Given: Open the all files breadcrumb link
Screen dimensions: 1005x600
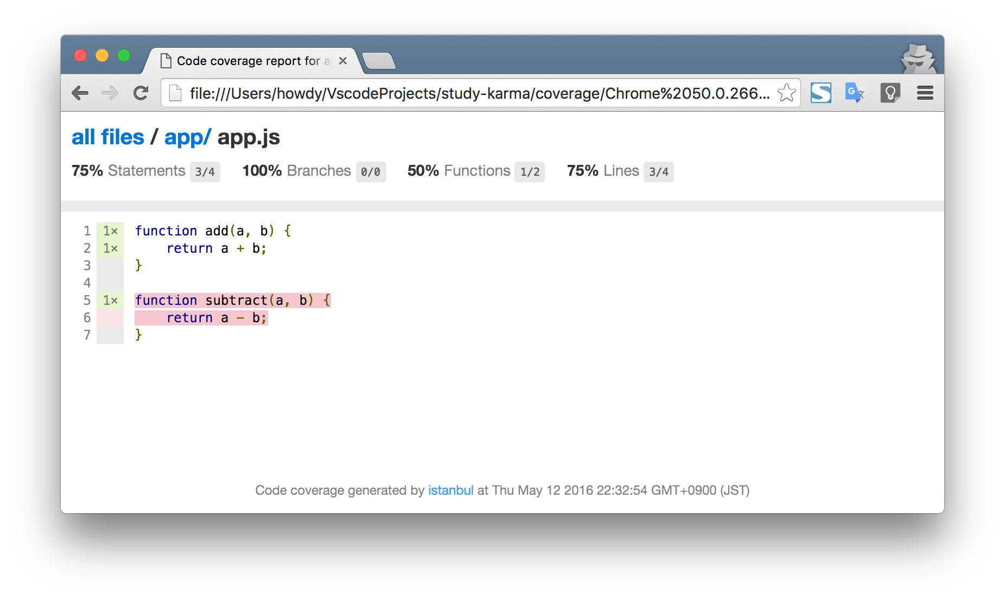Looking at the screenshot, I should [x=107, y=137].
